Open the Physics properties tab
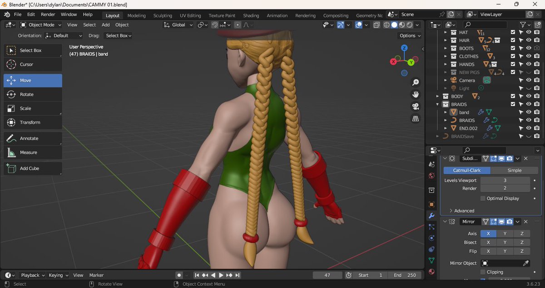This screenshot has width=545, height=288. tap(431, 238)
